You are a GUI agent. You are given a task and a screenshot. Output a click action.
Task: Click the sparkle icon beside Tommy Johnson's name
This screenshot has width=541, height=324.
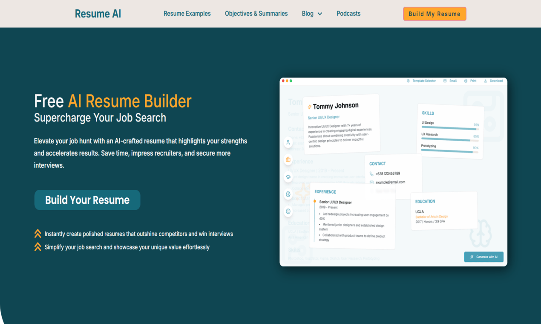311,105
